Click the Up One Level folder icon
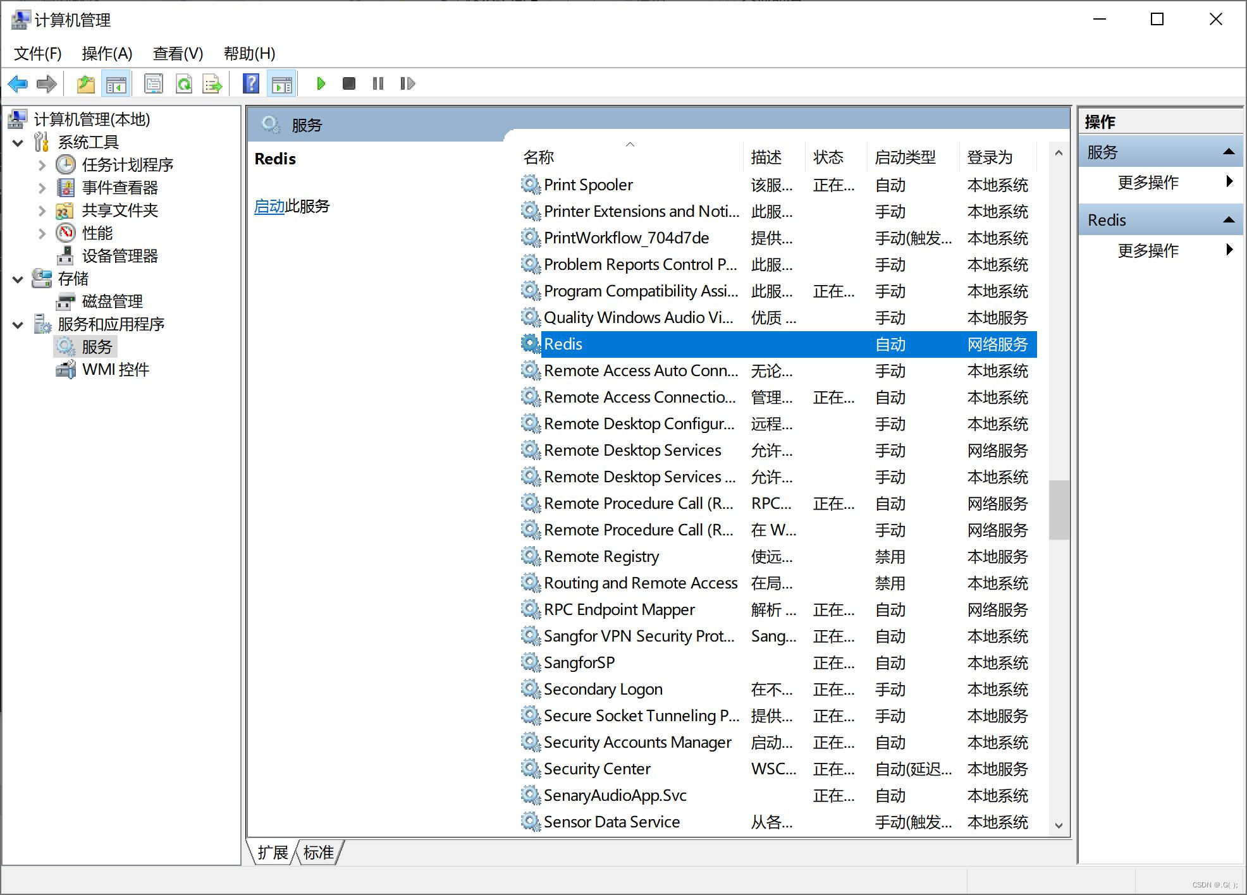This screenshot has width=1247, height=895. click(85, 83)
